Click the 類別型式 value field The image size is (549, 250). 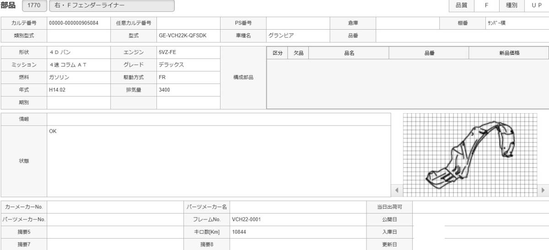click(x=79, y=35)
